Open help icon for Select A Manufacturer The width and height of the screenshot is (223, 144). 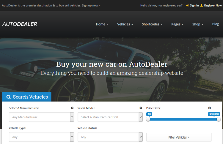(x=72, y=108)
